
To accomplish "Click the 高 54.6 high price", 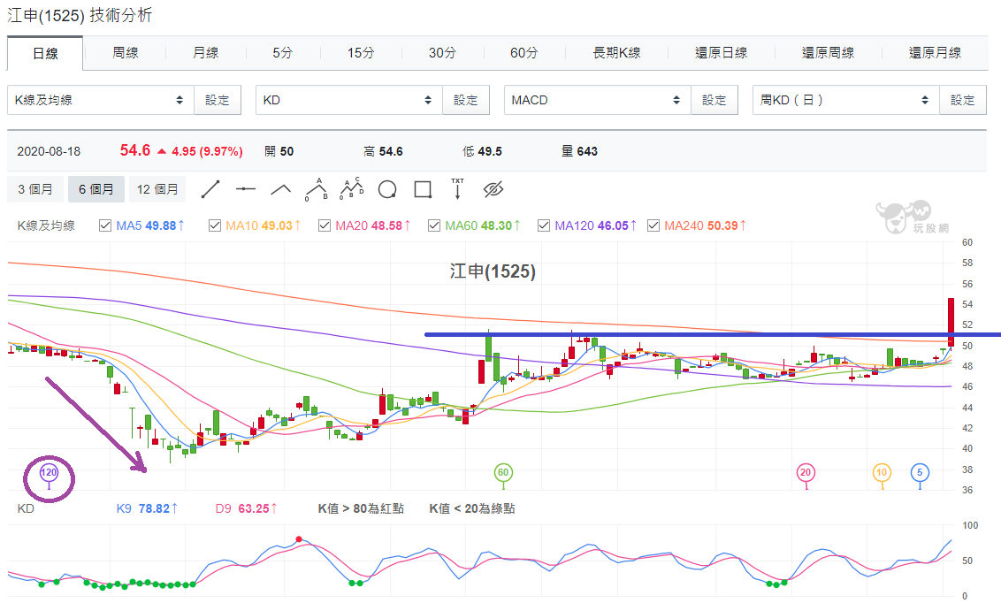I will click(x=383, y=152).
